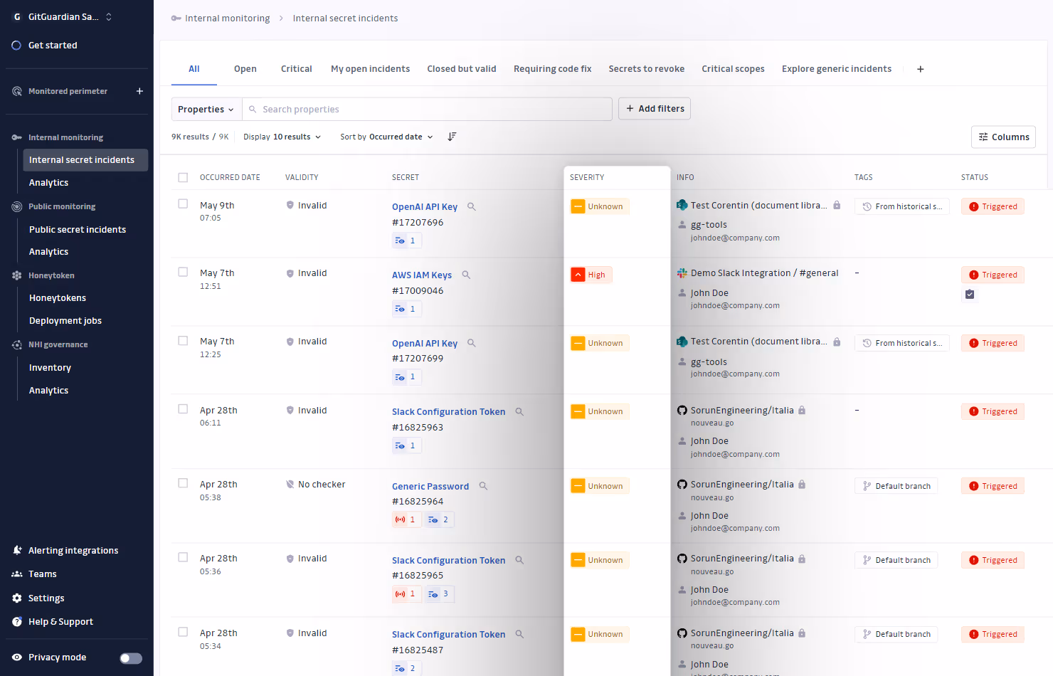
Task: Toggle the Privacy mode switch
Action: (131, 658)
